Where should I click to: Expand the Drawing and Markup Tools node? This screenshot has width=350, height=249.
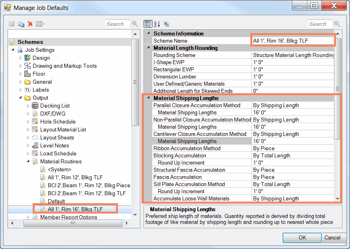tap(21, 66)
